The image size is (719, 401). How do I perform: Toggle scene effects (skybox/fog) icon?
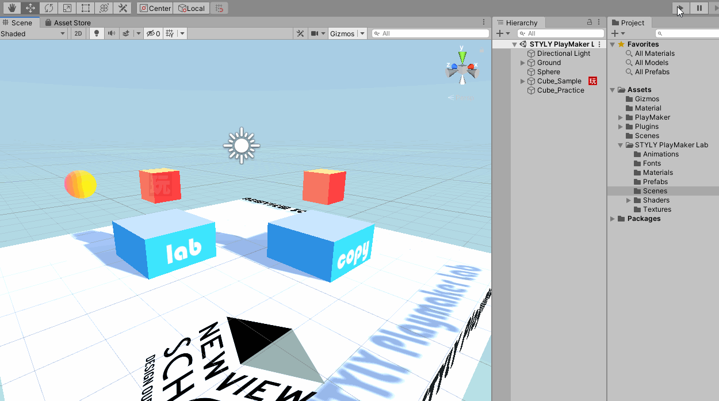point(127,33)
